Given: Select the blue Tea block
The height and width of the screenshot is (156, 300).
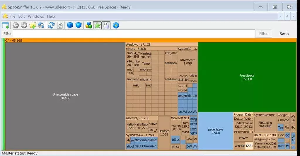Looking at the screenshot, I should click(280, 128).
